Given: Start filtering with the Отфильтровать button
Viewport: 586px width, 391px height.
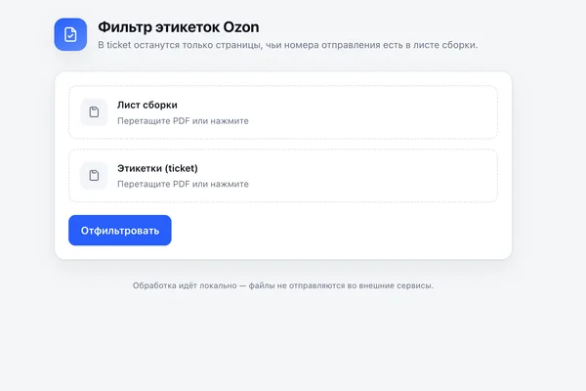Looking at the screenshot, I should 120,231.
